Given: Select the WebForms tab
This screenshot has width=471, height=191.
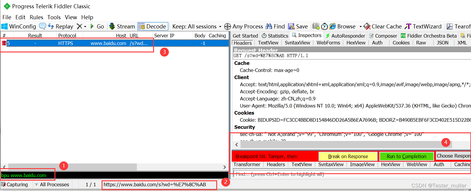Looking at the screenshot, I should pyautogui.click(x=328, y=43).
